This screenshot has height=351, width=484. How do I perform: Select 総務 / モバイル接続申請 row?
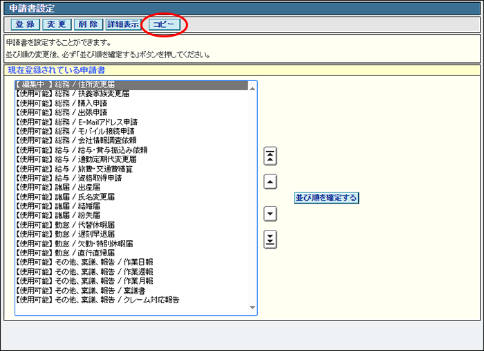(x=131, y=132)
